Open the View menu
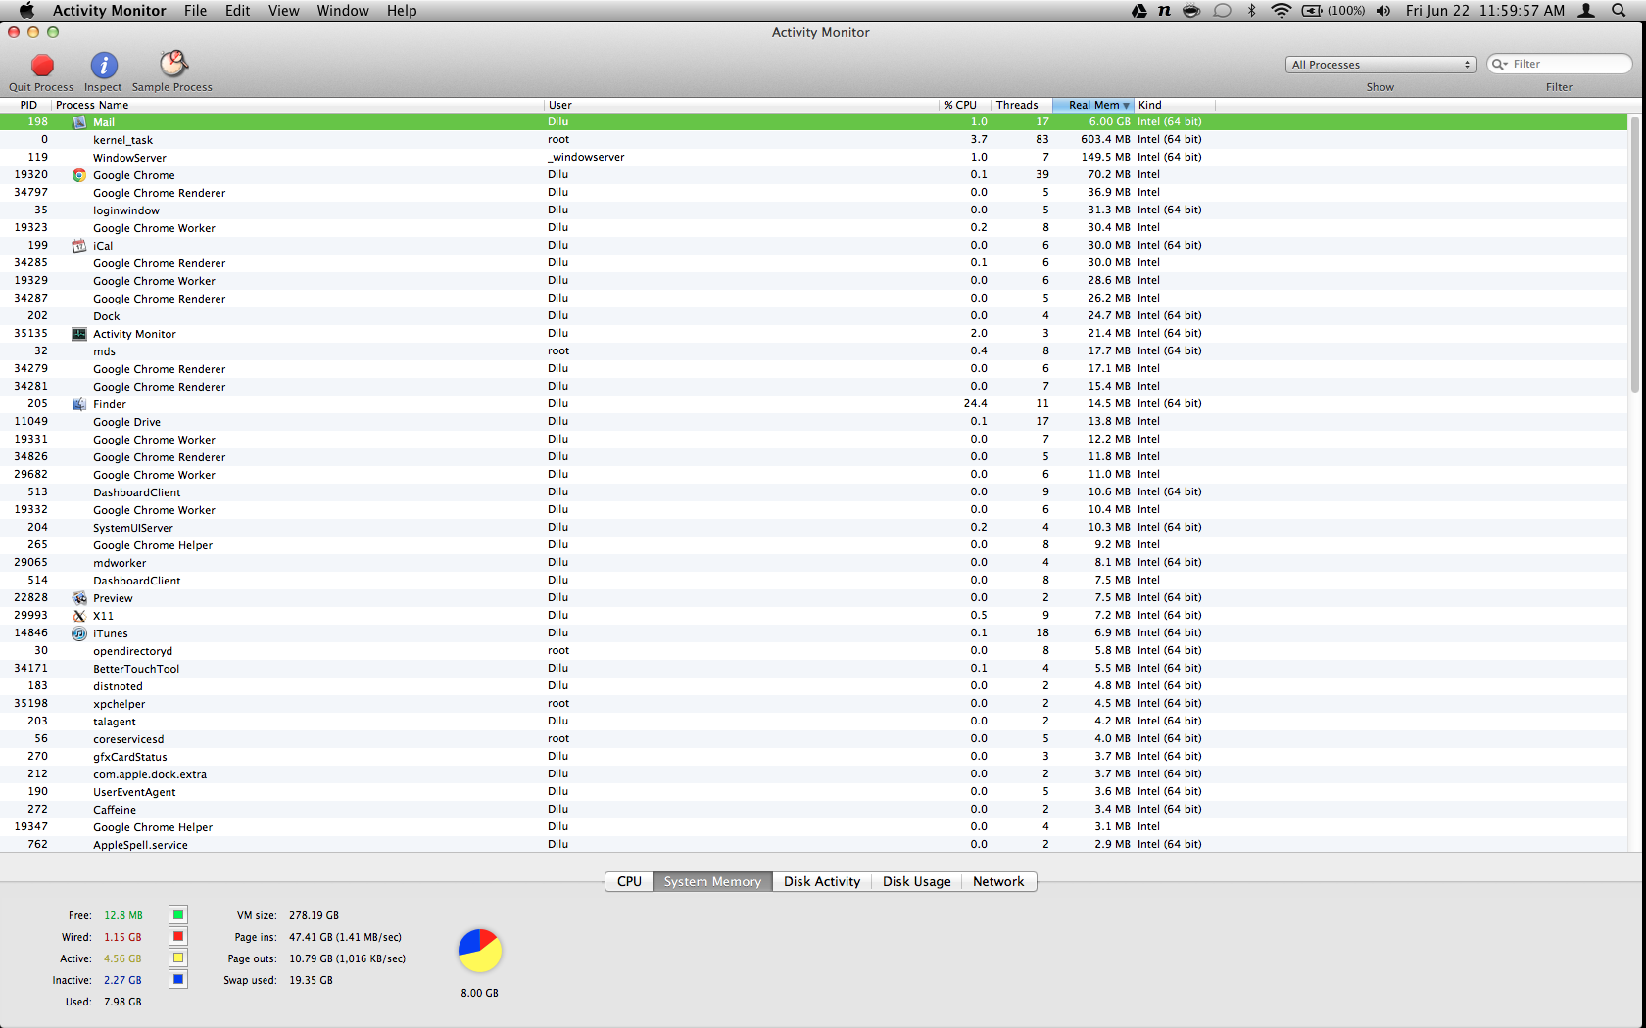 coord(284,10)
